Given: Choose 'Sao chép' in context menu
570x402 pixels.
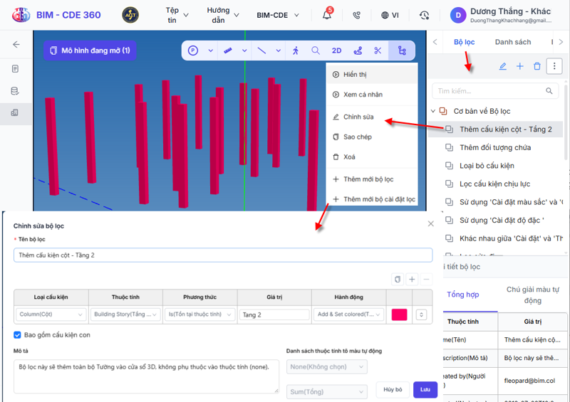Looking at the screenshot, I should click(371, 137).
